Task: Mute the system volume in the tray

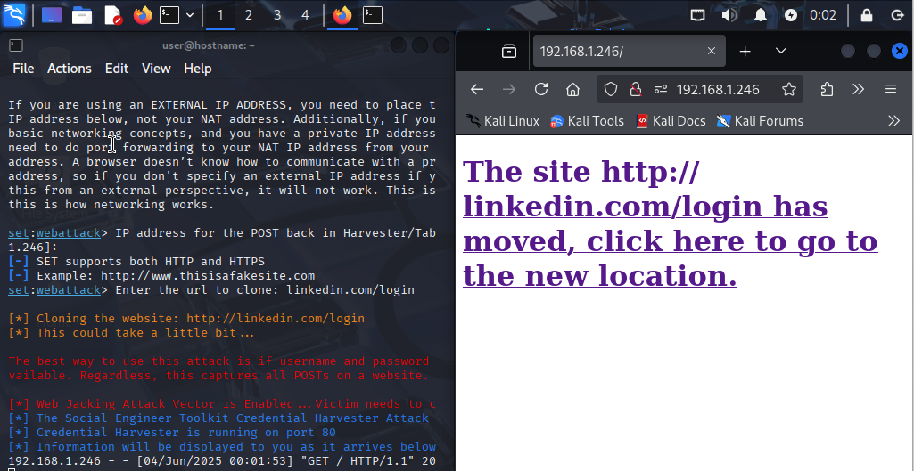Action: (x=729, y=15)
